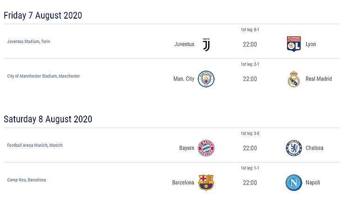The height and width of the screenshot is (210, 340).
Task: Click the Lyon team name
Action: coord(311,45)
